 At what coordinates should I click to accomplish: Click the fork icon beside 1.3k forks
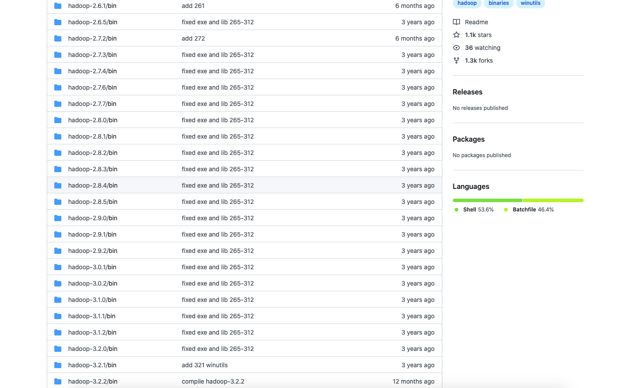pos(456,60)
